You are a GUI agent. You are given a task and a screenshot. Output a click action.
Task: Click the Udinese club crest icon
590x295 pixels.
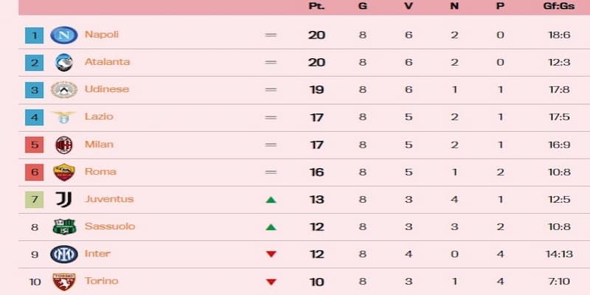pos(64,89)
